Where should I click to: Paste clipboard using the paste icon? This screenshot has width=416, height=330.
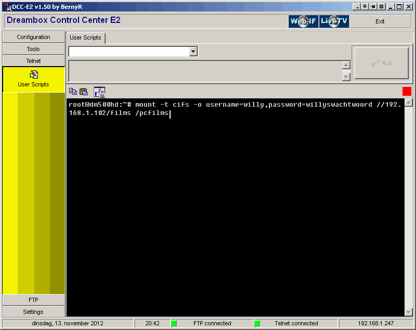[x=84, y=92]
